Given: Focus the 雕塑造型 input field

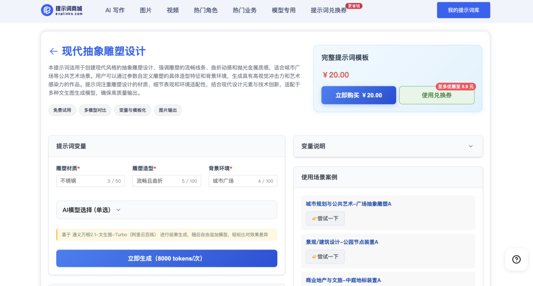Looking at the screenshot, I should (167, 181).
